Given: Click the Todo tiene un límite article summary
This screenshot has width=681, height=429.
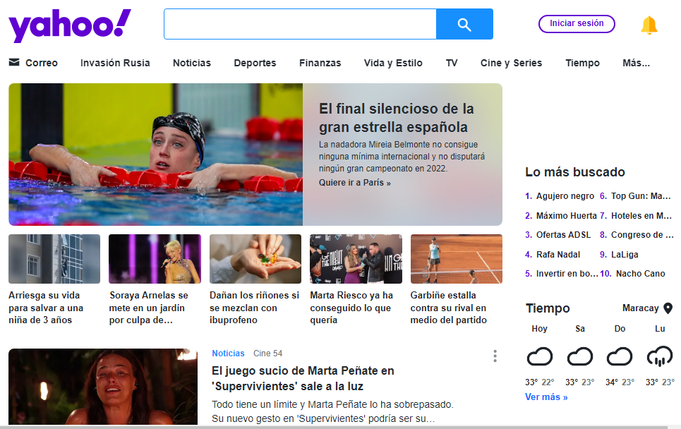Looking at the screenshot, I should coord(332,411).
